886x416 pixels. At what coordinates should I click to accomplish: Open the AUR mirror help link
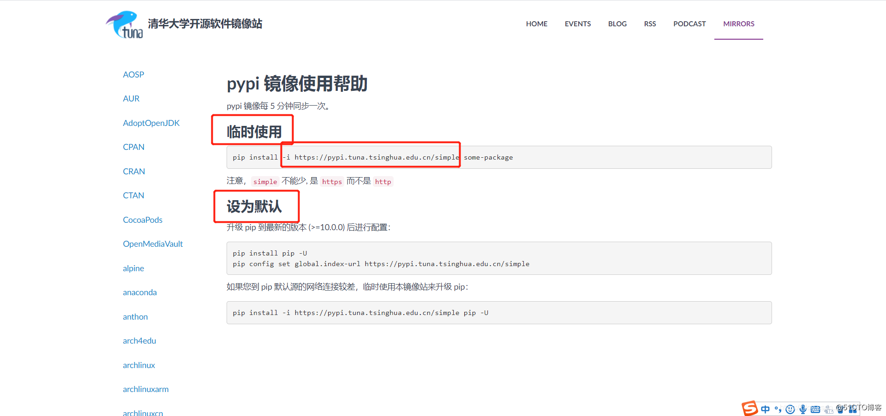click(131, 99)
